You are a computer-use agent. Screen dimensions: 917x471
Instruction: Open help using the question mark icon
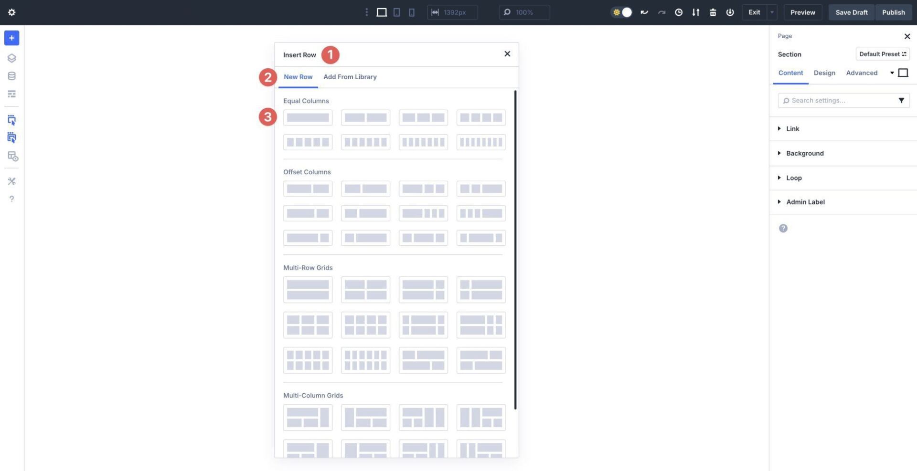pos(11,199)
